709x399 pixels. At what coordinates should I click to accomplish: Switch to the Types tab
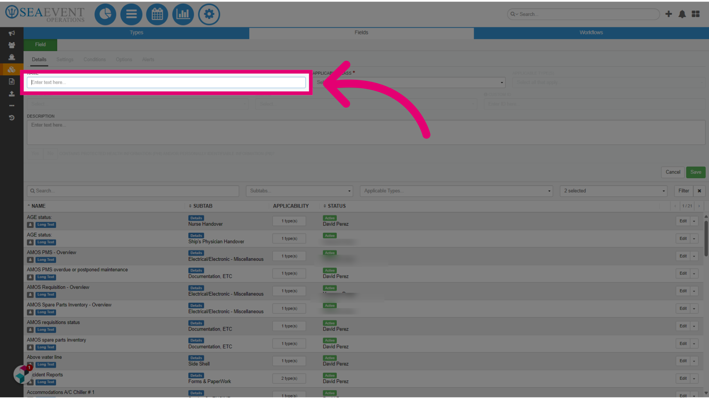(136, 33)
